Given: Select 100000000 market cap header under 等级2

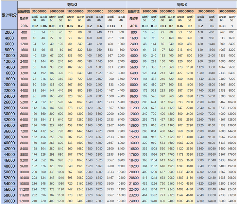Looking at the screenshot, I should [75, 11].
